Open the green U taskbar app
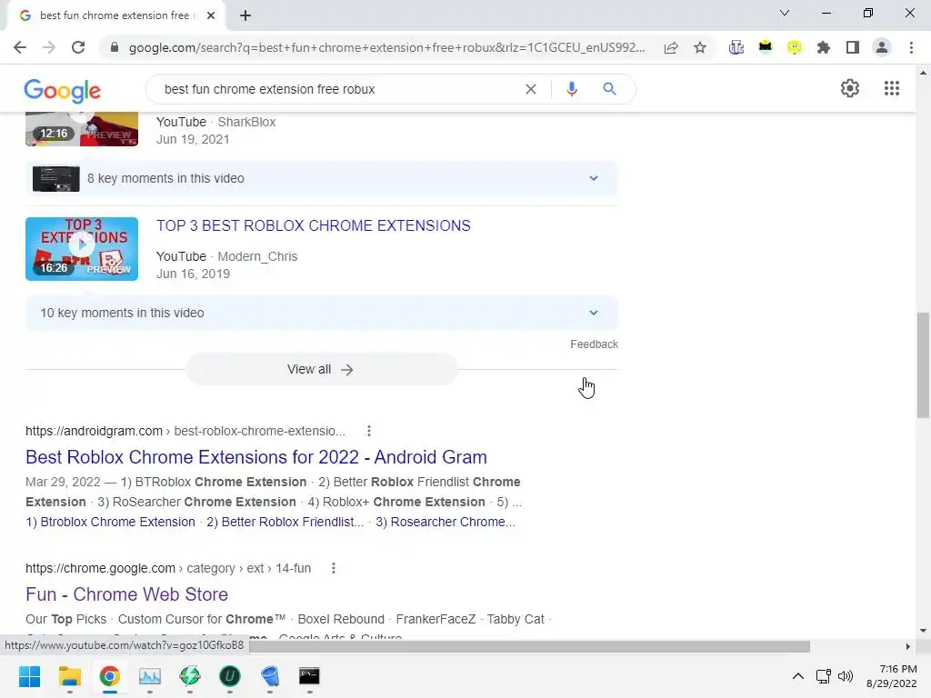The image size is (931, 698). click(230, 676)
